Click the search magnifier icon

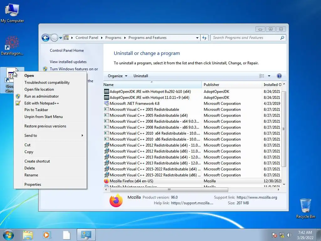pos(282,38)
